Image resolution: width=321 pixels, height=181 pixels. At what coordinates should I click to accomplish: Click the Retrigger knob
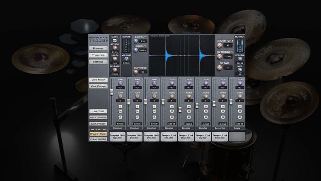[x=220, y=56]
